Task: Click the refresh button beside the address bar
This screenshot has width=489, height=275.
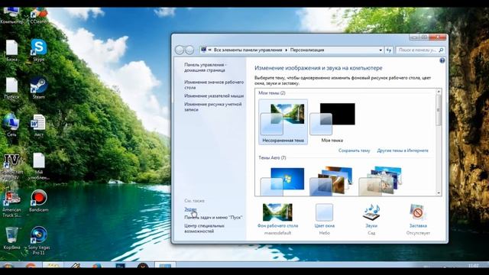Action: point(389,50)
